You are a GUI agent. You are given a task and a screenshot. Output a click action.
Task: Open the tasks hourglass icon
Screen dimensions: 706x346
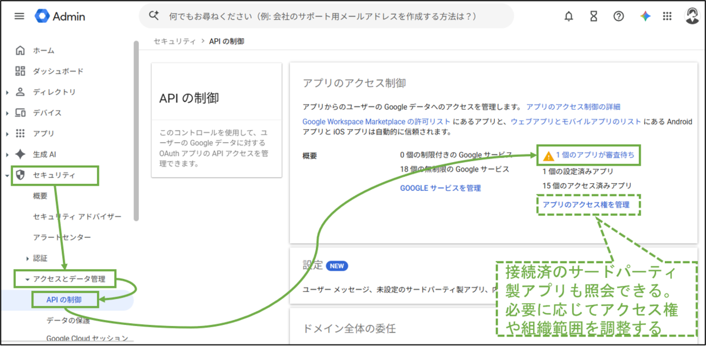tap(594, 16)
